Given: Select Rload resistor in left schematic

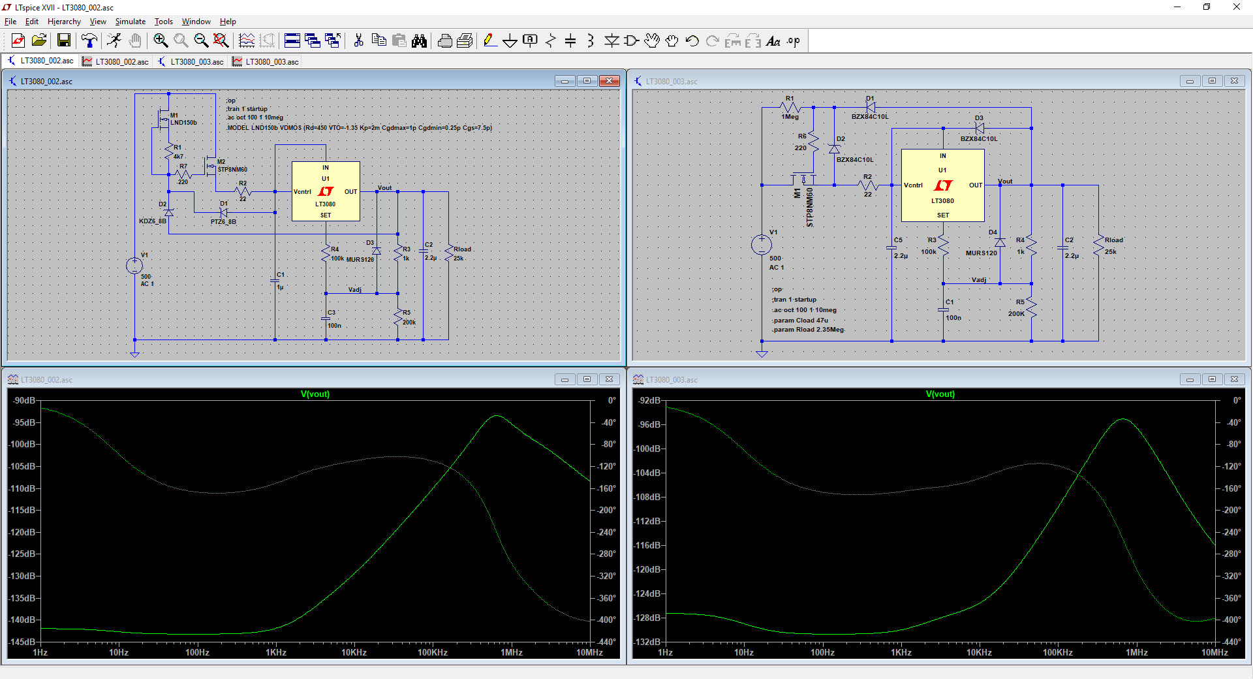Looking at the screenshot, I should (x=449, y=253).
